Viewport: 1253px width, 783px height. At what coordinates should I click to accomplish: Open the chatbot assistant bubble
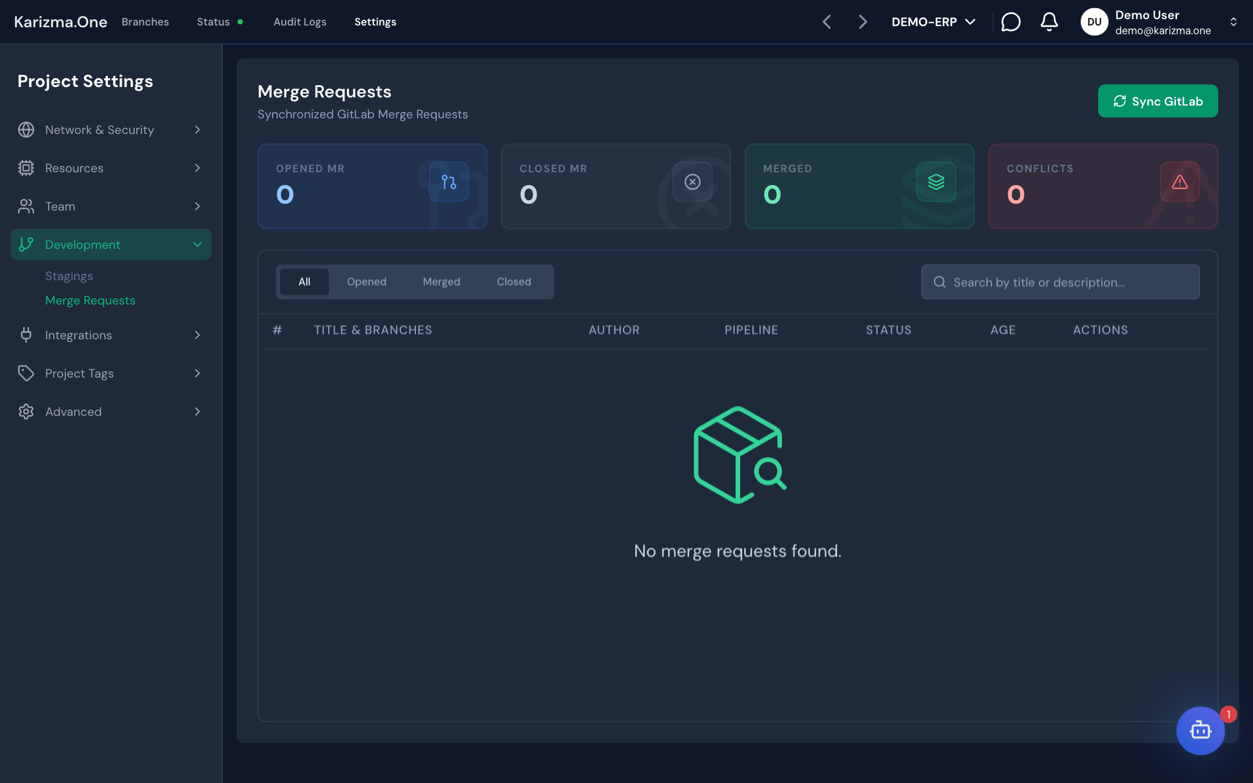point(1200,730)
